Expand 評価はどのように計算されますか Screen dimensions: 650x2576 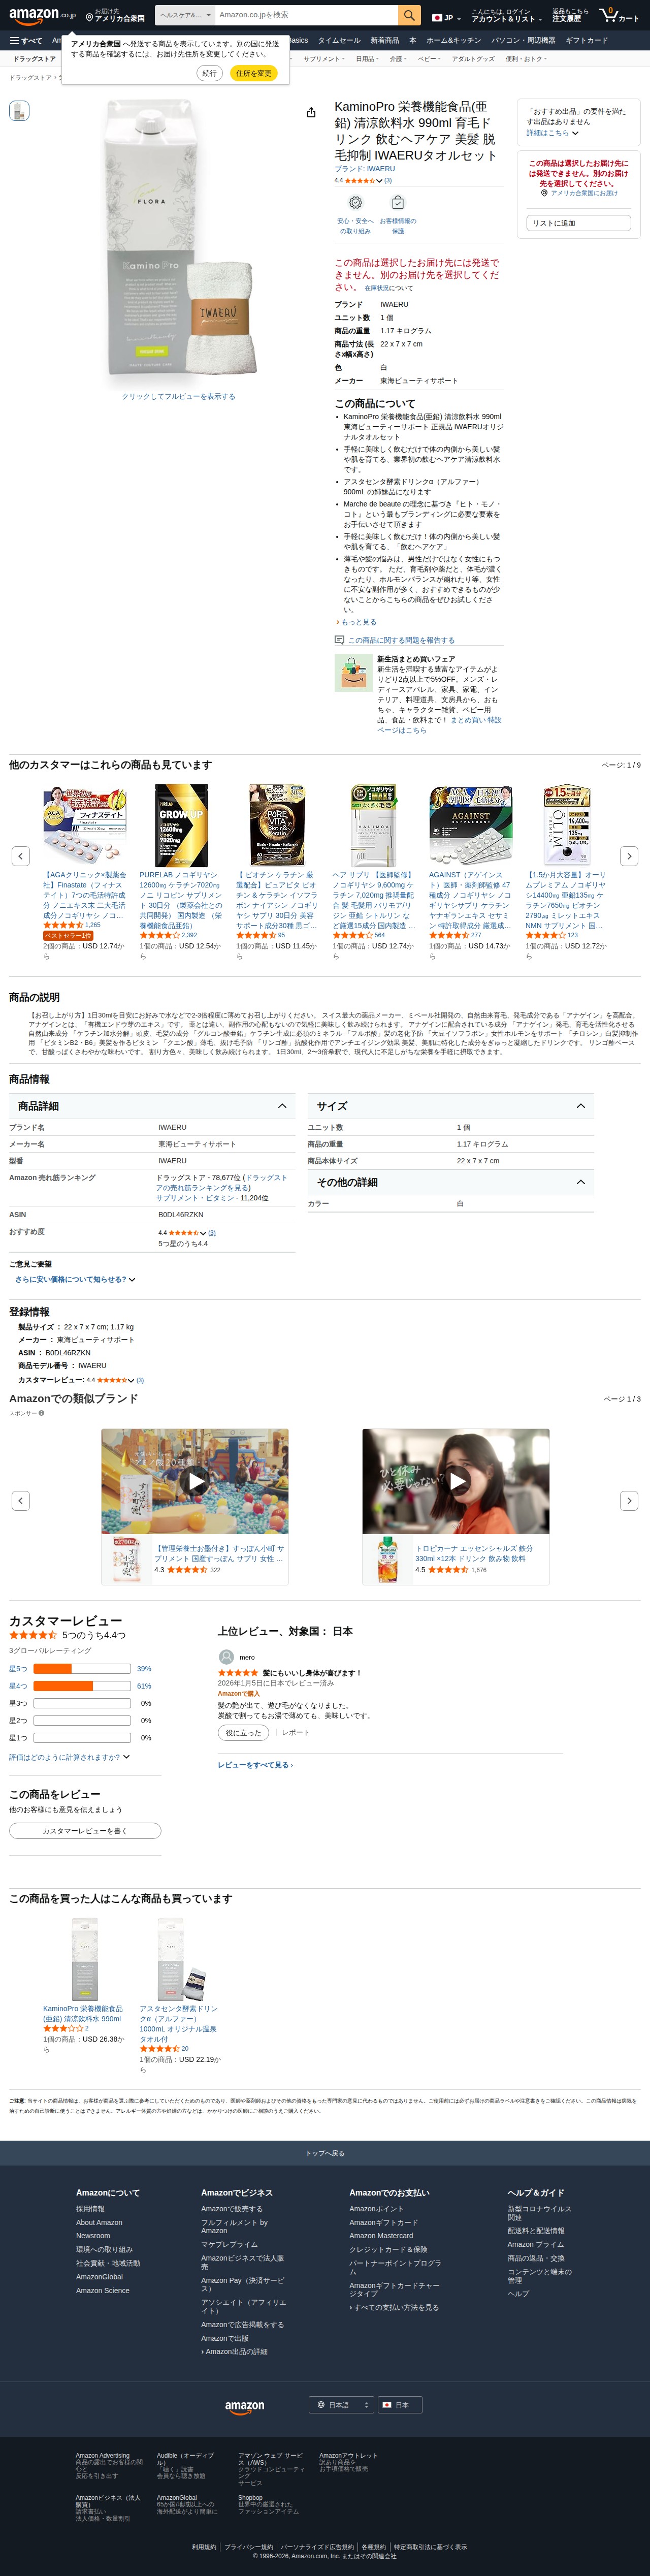tap(69, 1757)
